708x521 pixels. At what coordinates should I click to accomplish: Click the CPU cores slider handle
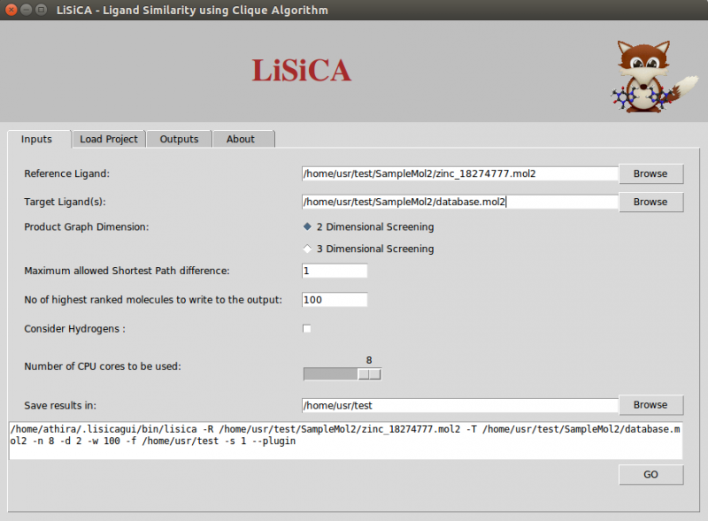[x=369, y=374]
